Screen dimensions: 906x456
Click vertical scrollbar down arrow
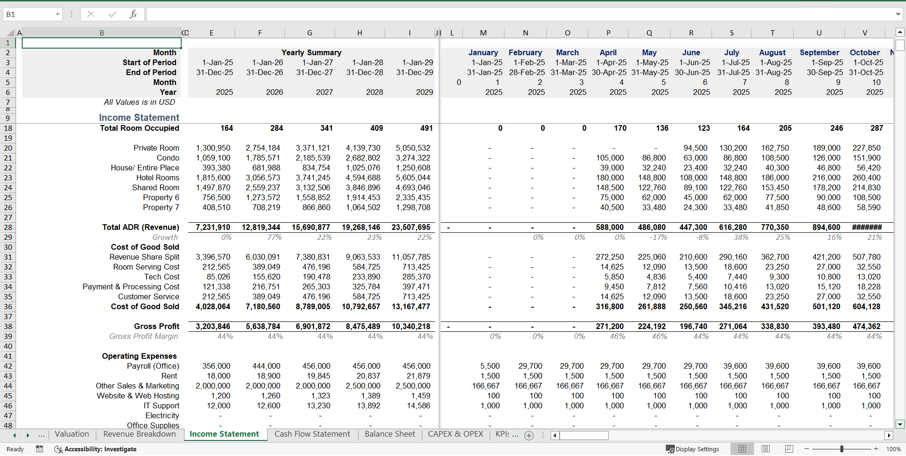coord(900,424)
